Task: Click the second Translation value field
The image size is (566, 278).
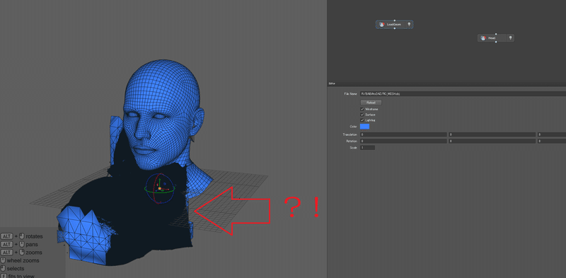Action: click(492, 134)
